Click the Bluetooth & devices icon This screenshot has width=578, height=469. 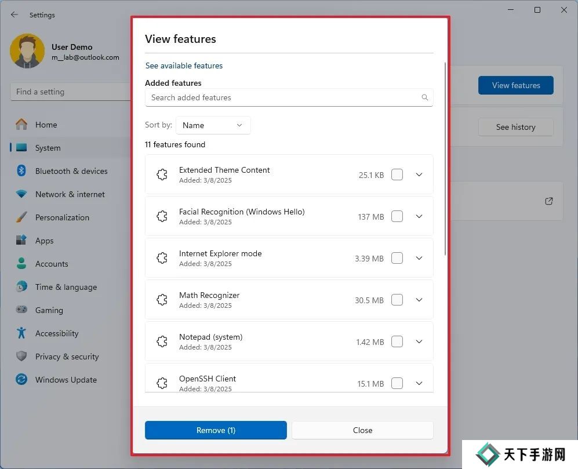pos(21,171)
